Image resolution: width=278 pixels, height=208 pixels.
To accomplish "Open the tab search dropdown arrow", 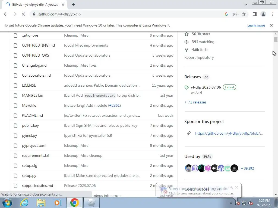I will click(245, 5).
